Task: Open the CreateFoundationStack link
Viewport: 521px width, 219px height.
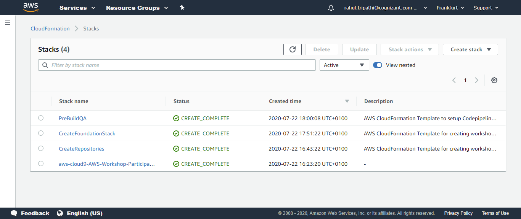Action: tap(87, 133)
